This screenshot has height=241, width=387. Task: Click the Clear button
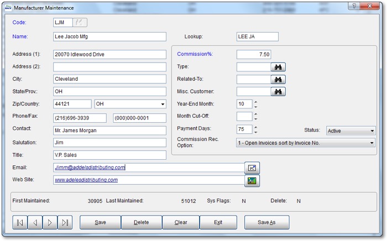coord(181,223)
